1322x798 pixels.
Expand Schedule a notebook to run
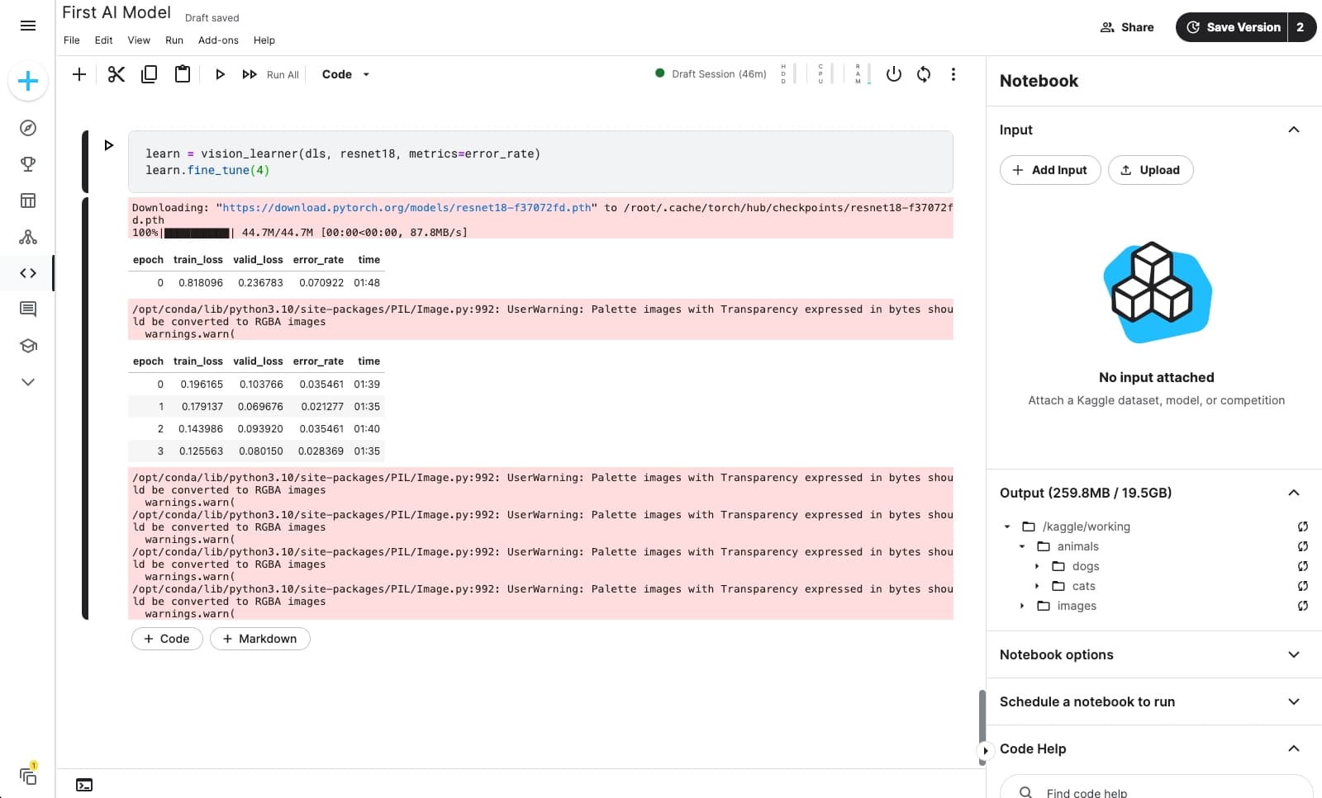(1293, 701)
